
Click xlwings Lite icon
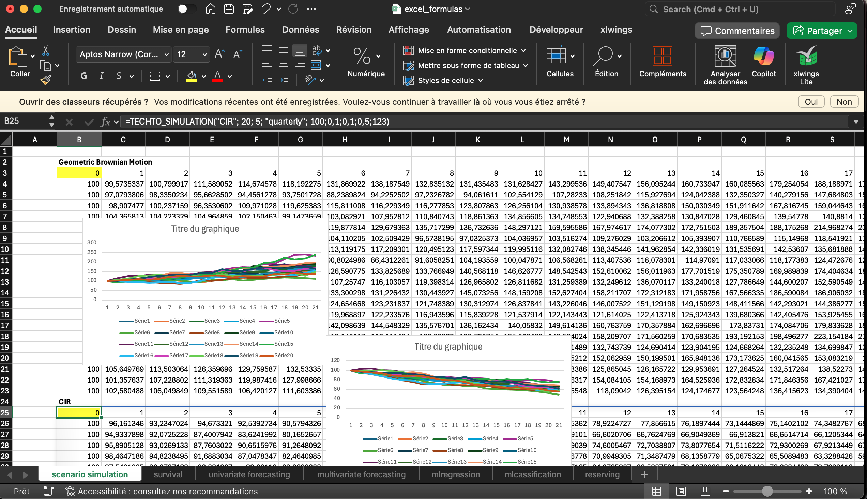coord(806,65)
